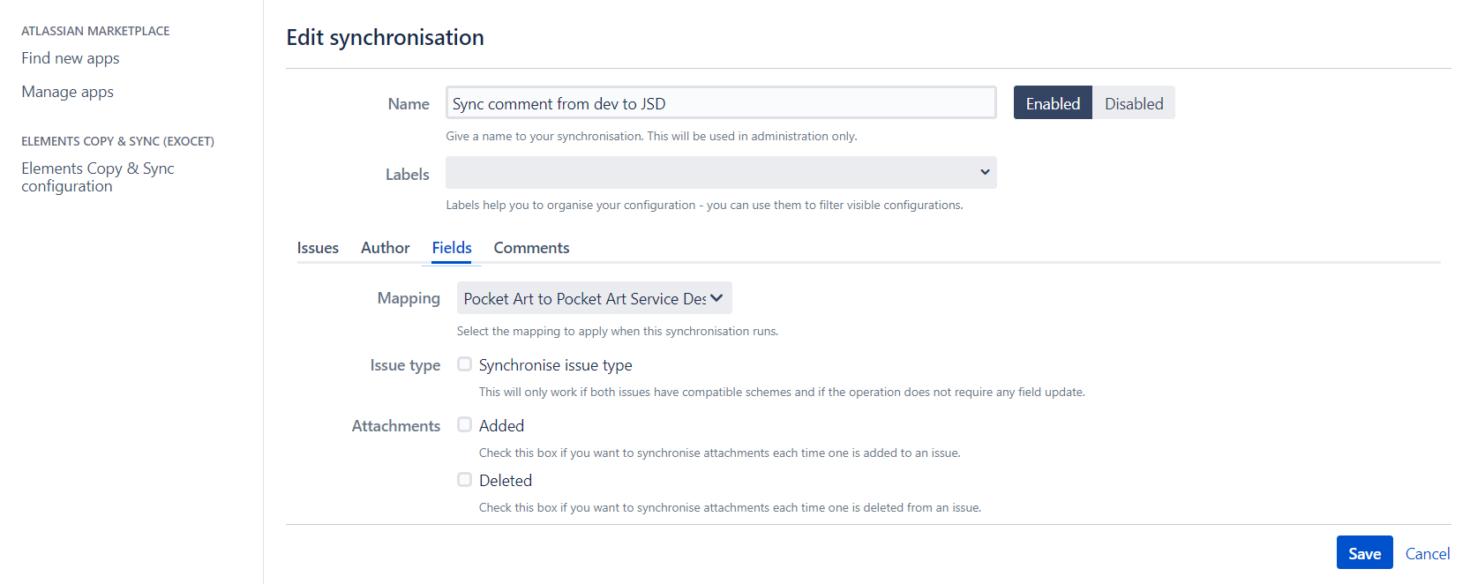The height and width of the screenshot is (584, 1470).
Task: Expand the mapping selector chevron
Action: [716, 297]
